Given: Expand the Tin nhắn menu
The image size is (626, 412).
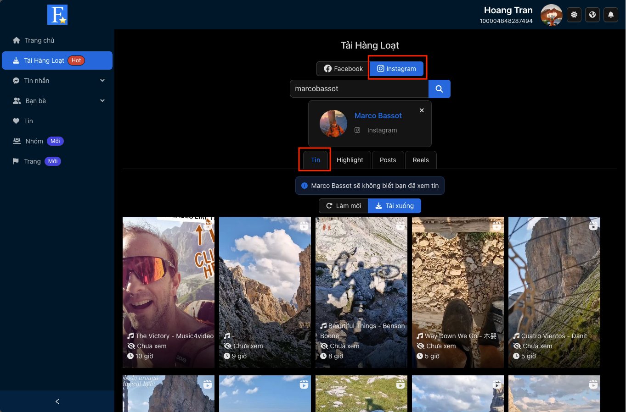Looking at the screenshot, I should [57, 81].
